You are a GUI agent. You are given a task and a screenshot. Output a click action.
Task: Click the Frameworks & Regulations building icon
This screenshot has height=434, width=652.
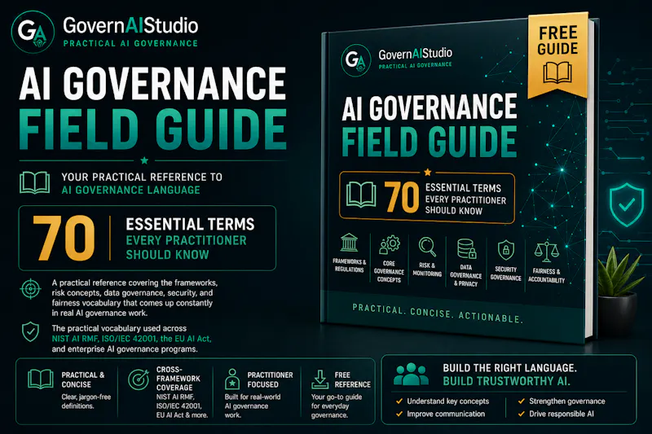pos(349,243)
